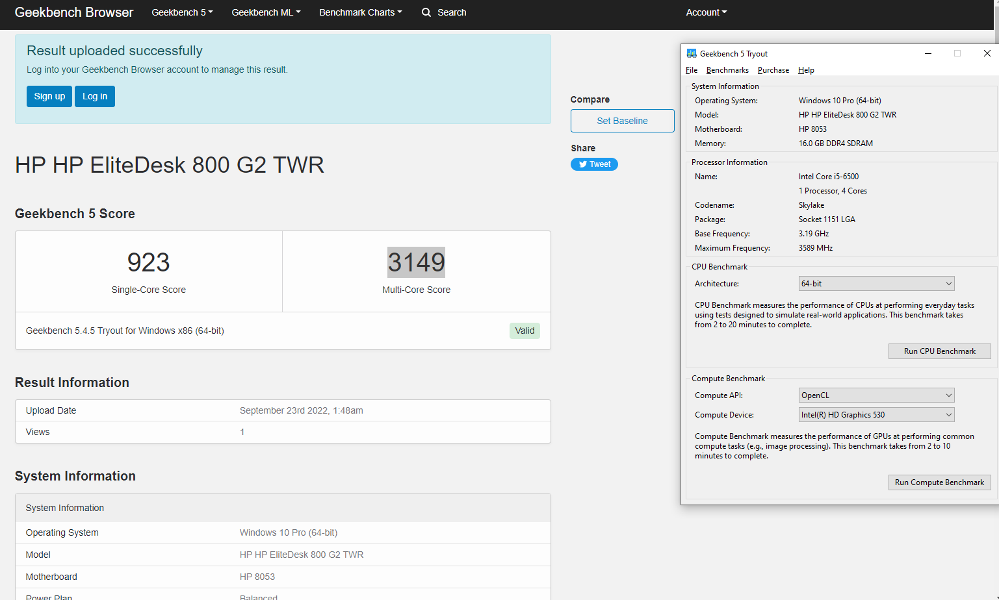Click the Multi-Core Score label
Image resolution: width=999 pixels, height=600 pixels.
point(417,290)
